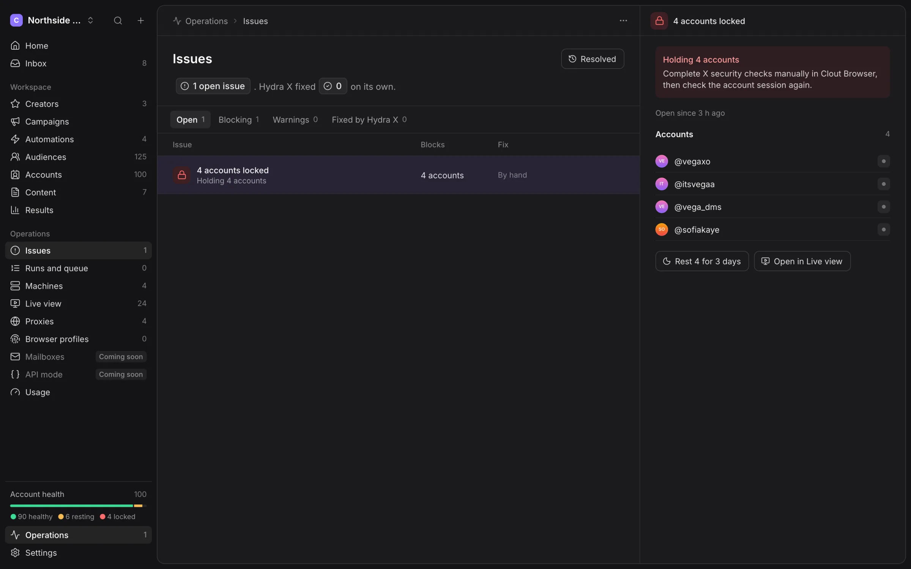Open Content in sidebar
Screen dimensions: 911x569
point(78,192)
